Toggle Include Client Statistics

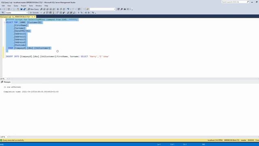pos(64,13)
